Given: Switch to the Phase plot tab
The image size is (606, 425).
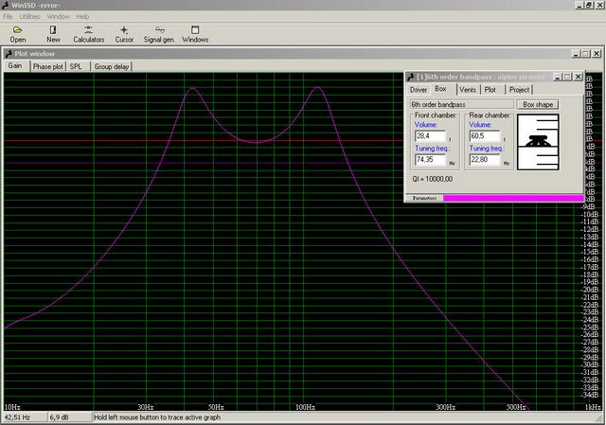Looking at the screenshot, I should tap(48, 66).
